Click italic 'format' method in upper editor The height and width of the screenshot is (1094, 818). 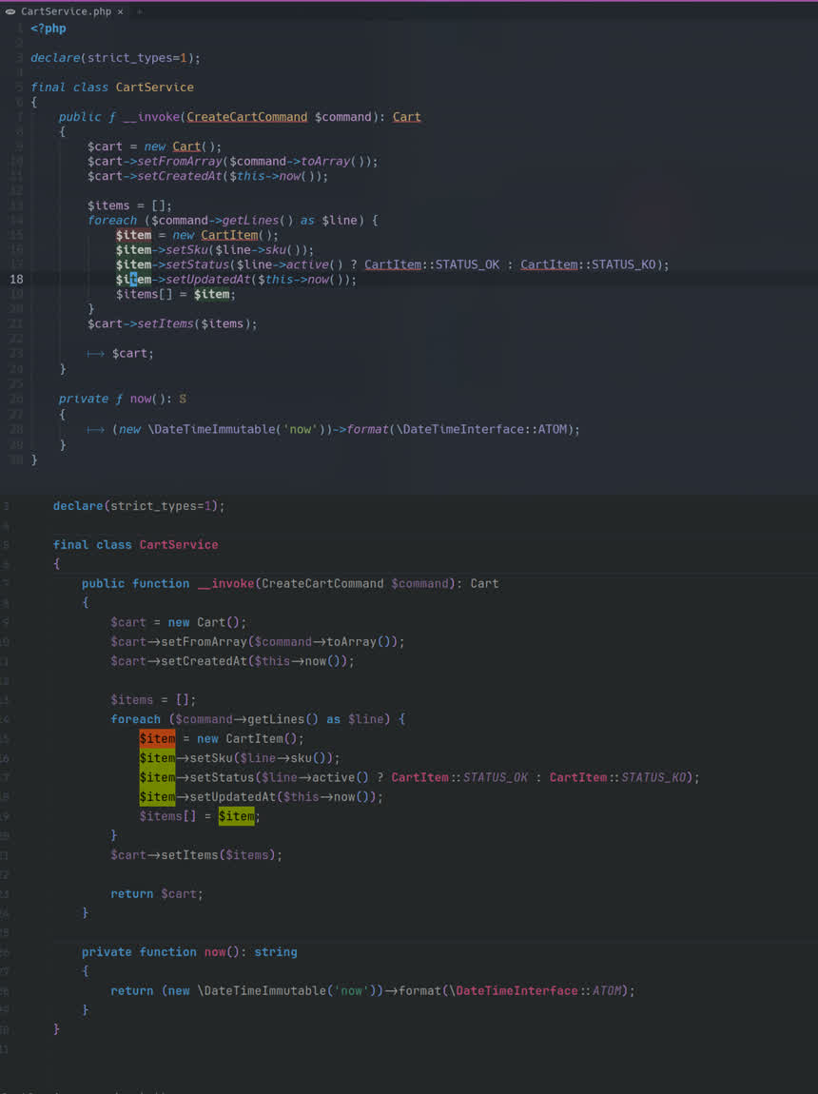(x=367, y=430)
